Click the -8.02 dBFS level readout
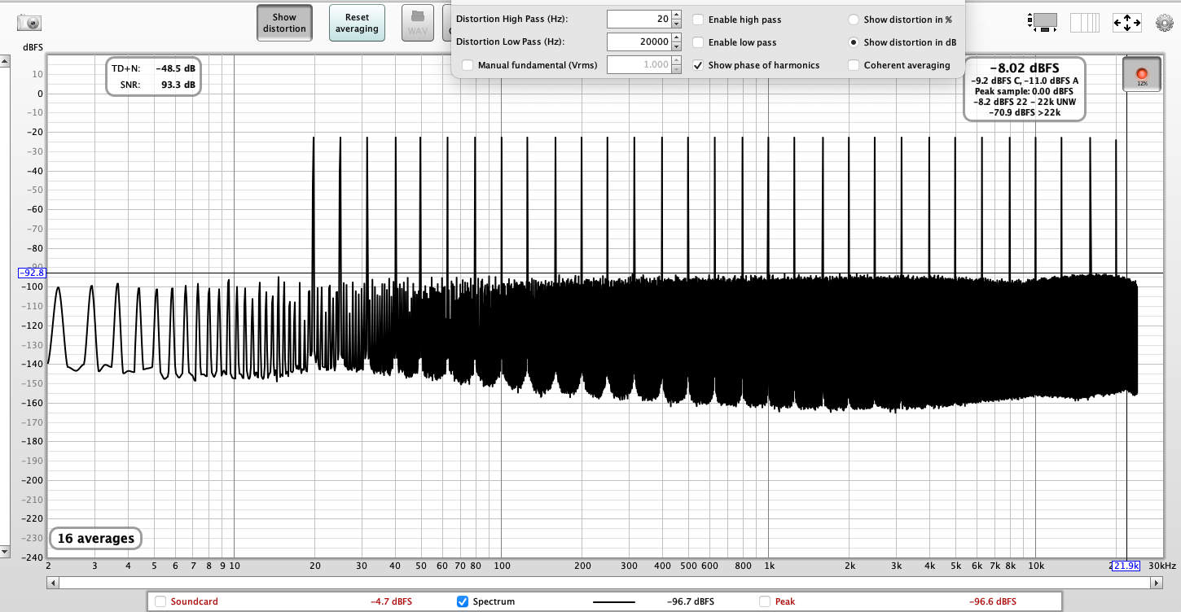 [x=1025, y=68]
